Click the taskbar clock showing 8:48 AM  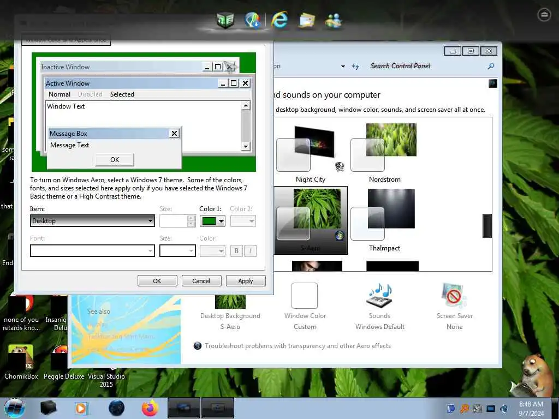[531, 409]
